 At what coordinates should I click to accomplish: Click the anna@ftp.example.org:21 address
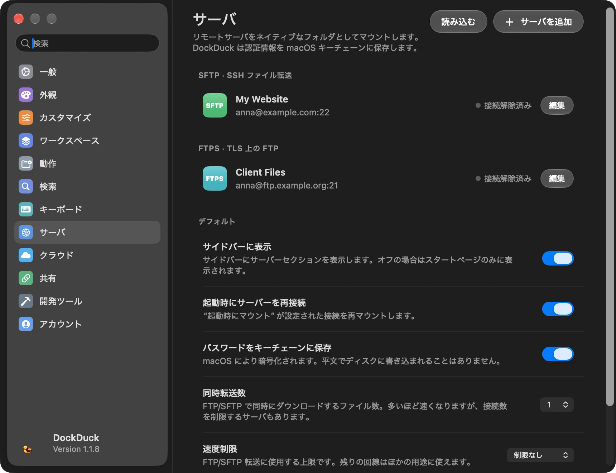pos(287,186)
